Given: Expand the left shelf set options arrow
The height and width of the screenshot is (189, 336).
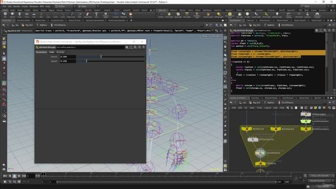Looking at the screenshot, I should [154, 10].
